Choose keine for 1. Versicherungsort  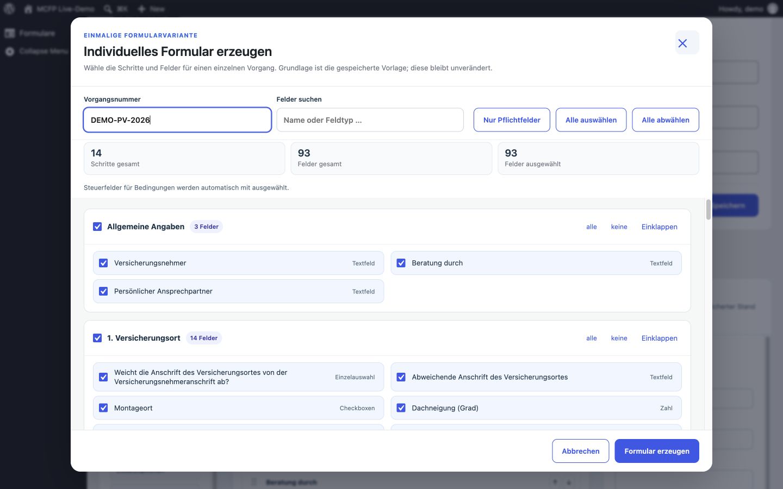[x=619, y=338]
